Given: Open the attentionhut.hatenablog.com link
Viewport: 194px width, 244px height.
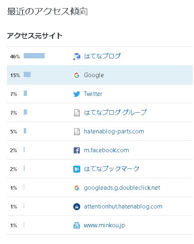Looking at the screenshot, I should 123,206.
